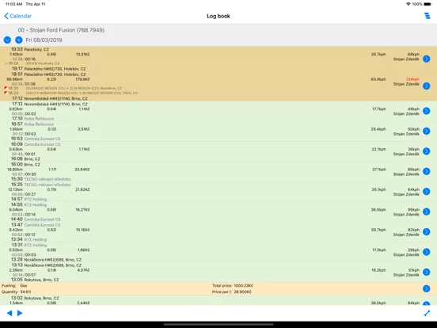Open details arrow for the 2.26km Nováčkova trip
Screen dimensions: 437x328
click(427, 272)
